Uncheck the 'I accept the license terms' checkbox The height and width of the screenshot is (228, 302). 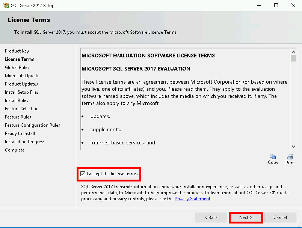(x=83, y=174)
